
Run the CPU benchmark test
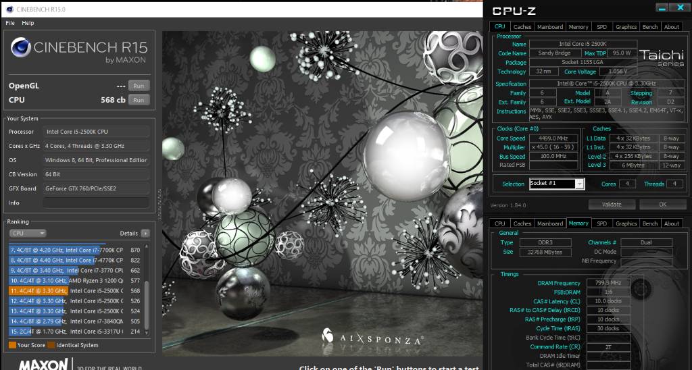click(x=139, y=100)
